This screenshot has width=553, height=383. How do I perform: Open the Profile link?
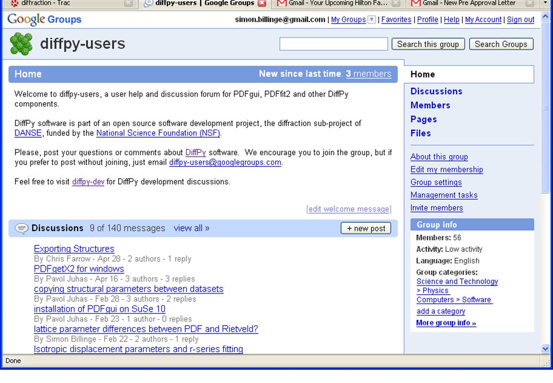(x=427, y=20)
